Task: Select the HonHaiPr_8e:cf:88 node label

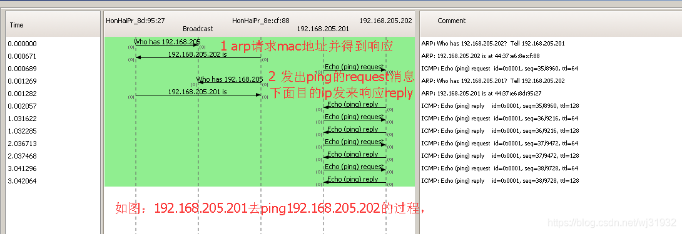Action: tap(260, 21)
